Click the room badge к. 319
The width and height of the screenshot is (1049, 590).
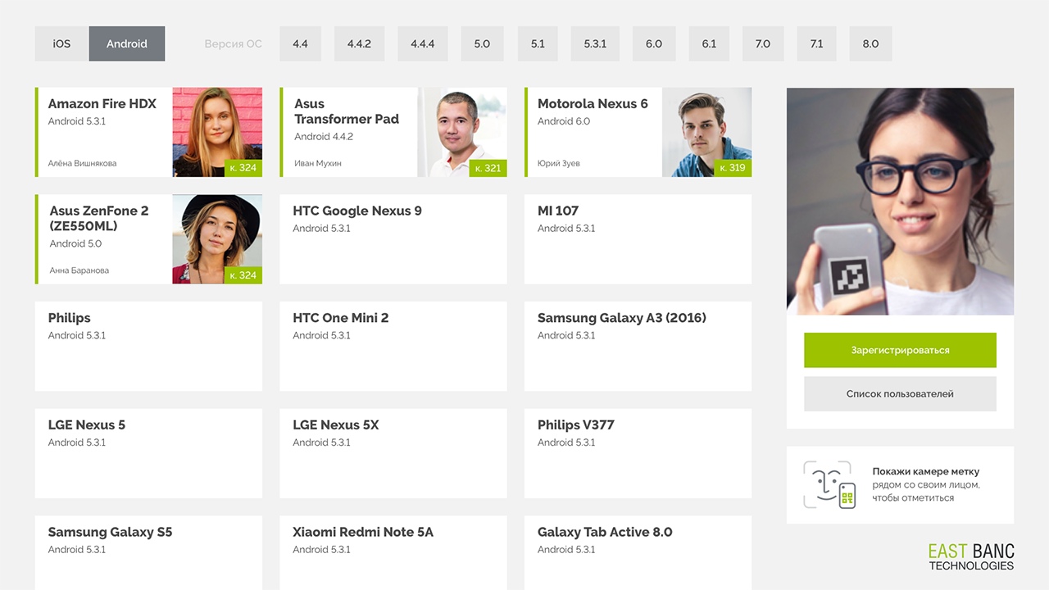click(x=733, y=168)
